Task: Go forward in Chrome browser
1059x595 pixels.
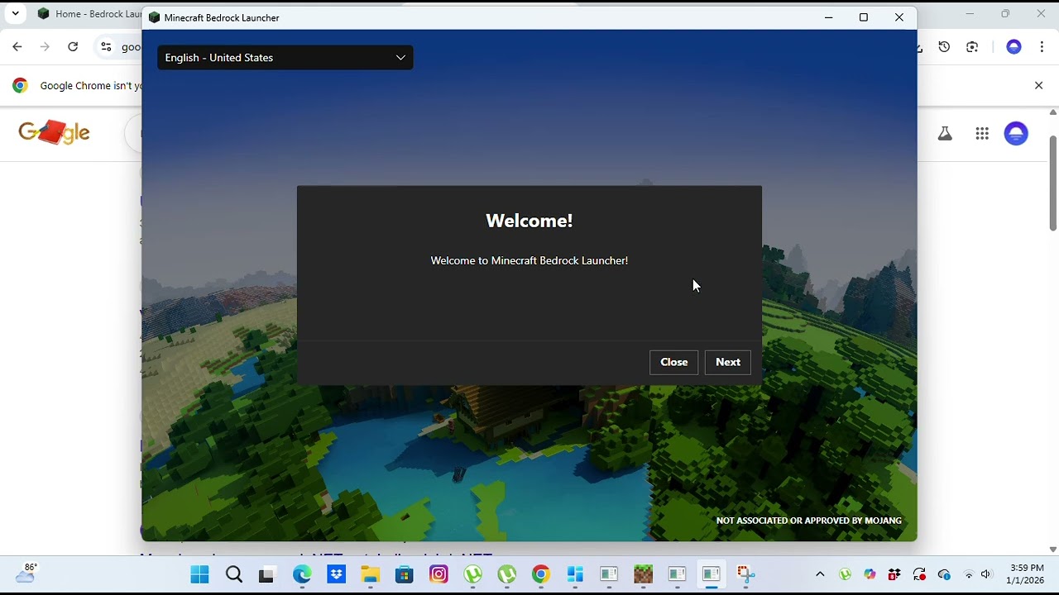Action: [x=45, y=47]
